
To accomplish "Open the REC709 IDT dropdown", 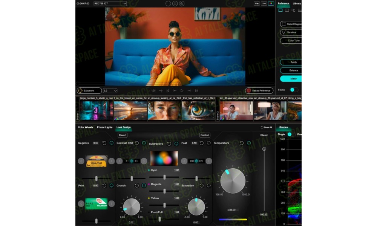I will [x=110, y=4].
